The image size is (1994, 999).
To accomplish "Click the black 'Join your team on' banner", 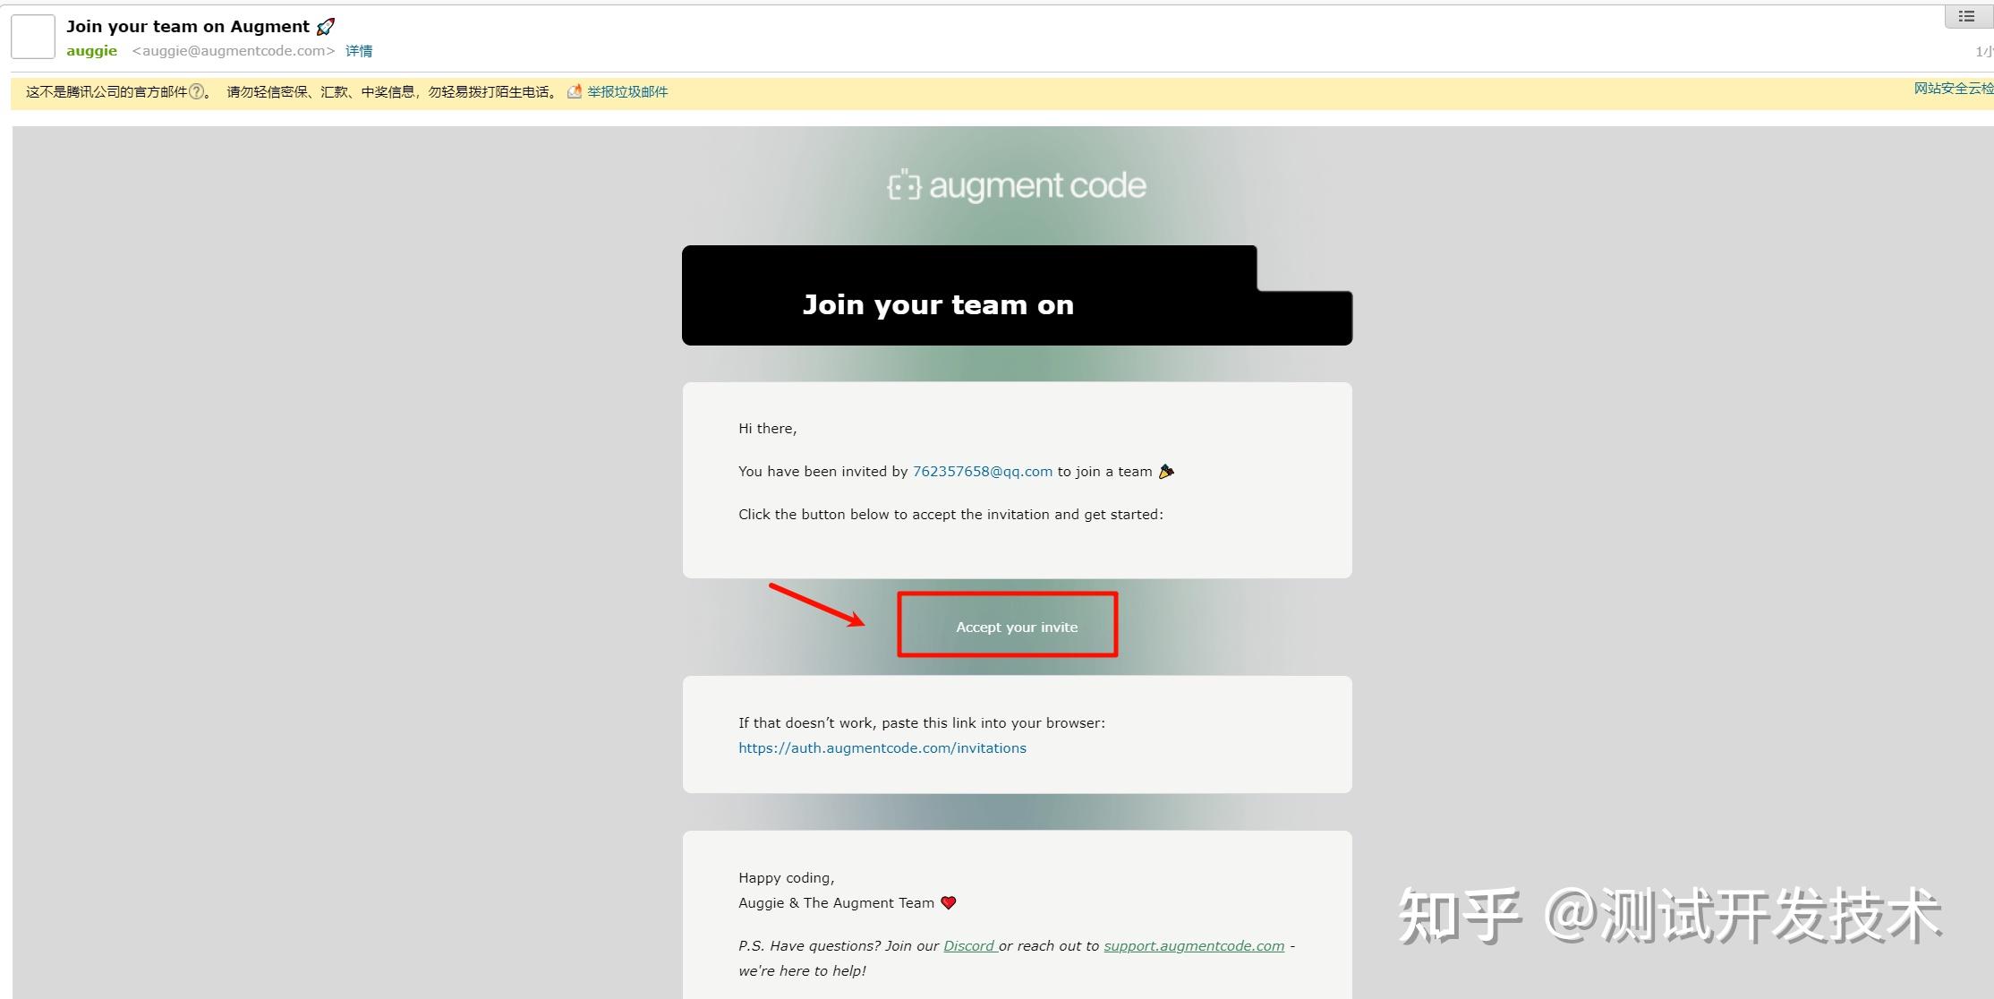I will pos(937,304).
